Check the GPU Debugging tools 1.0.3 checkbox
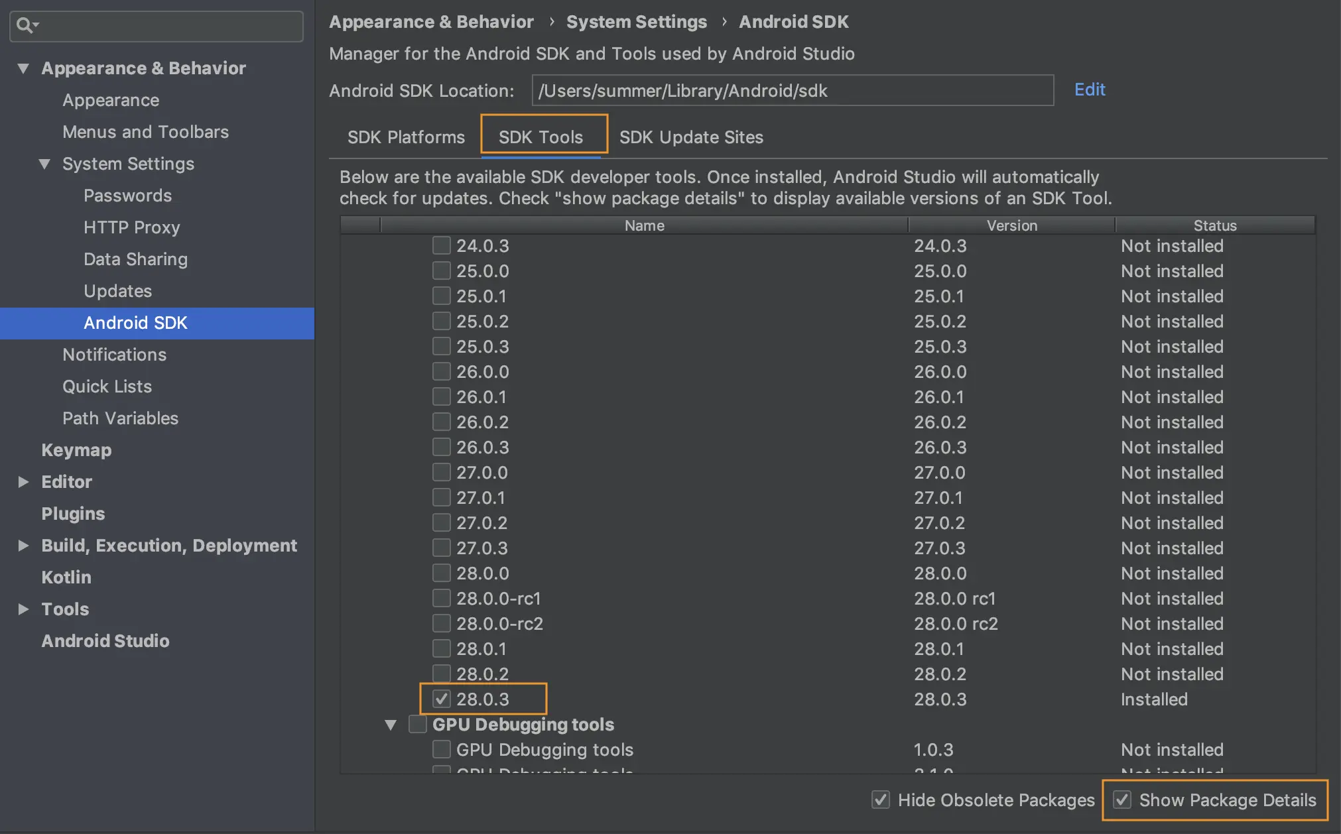The image size is (1341, 834). coord(442,750)
